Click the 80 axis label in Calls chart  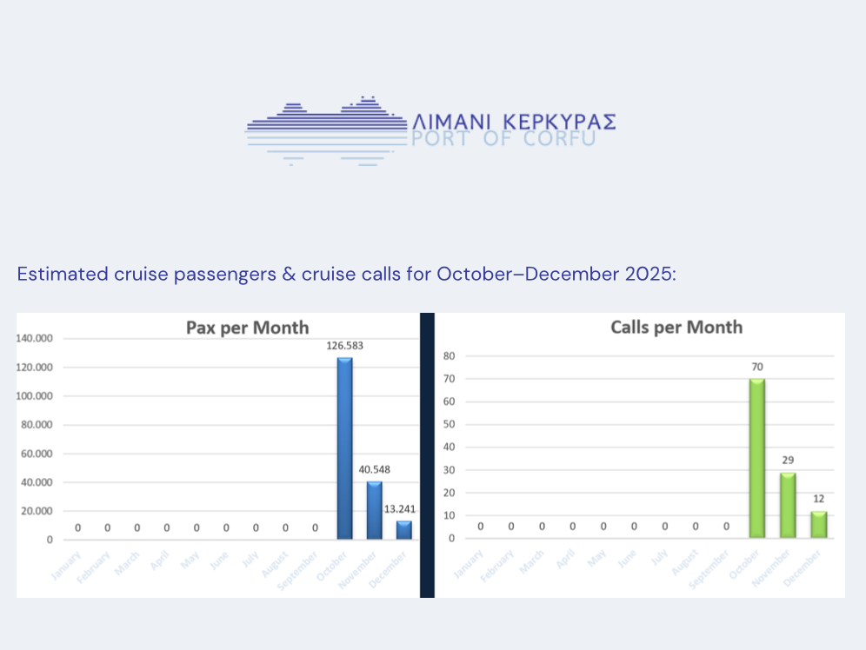tap(449, 356)
